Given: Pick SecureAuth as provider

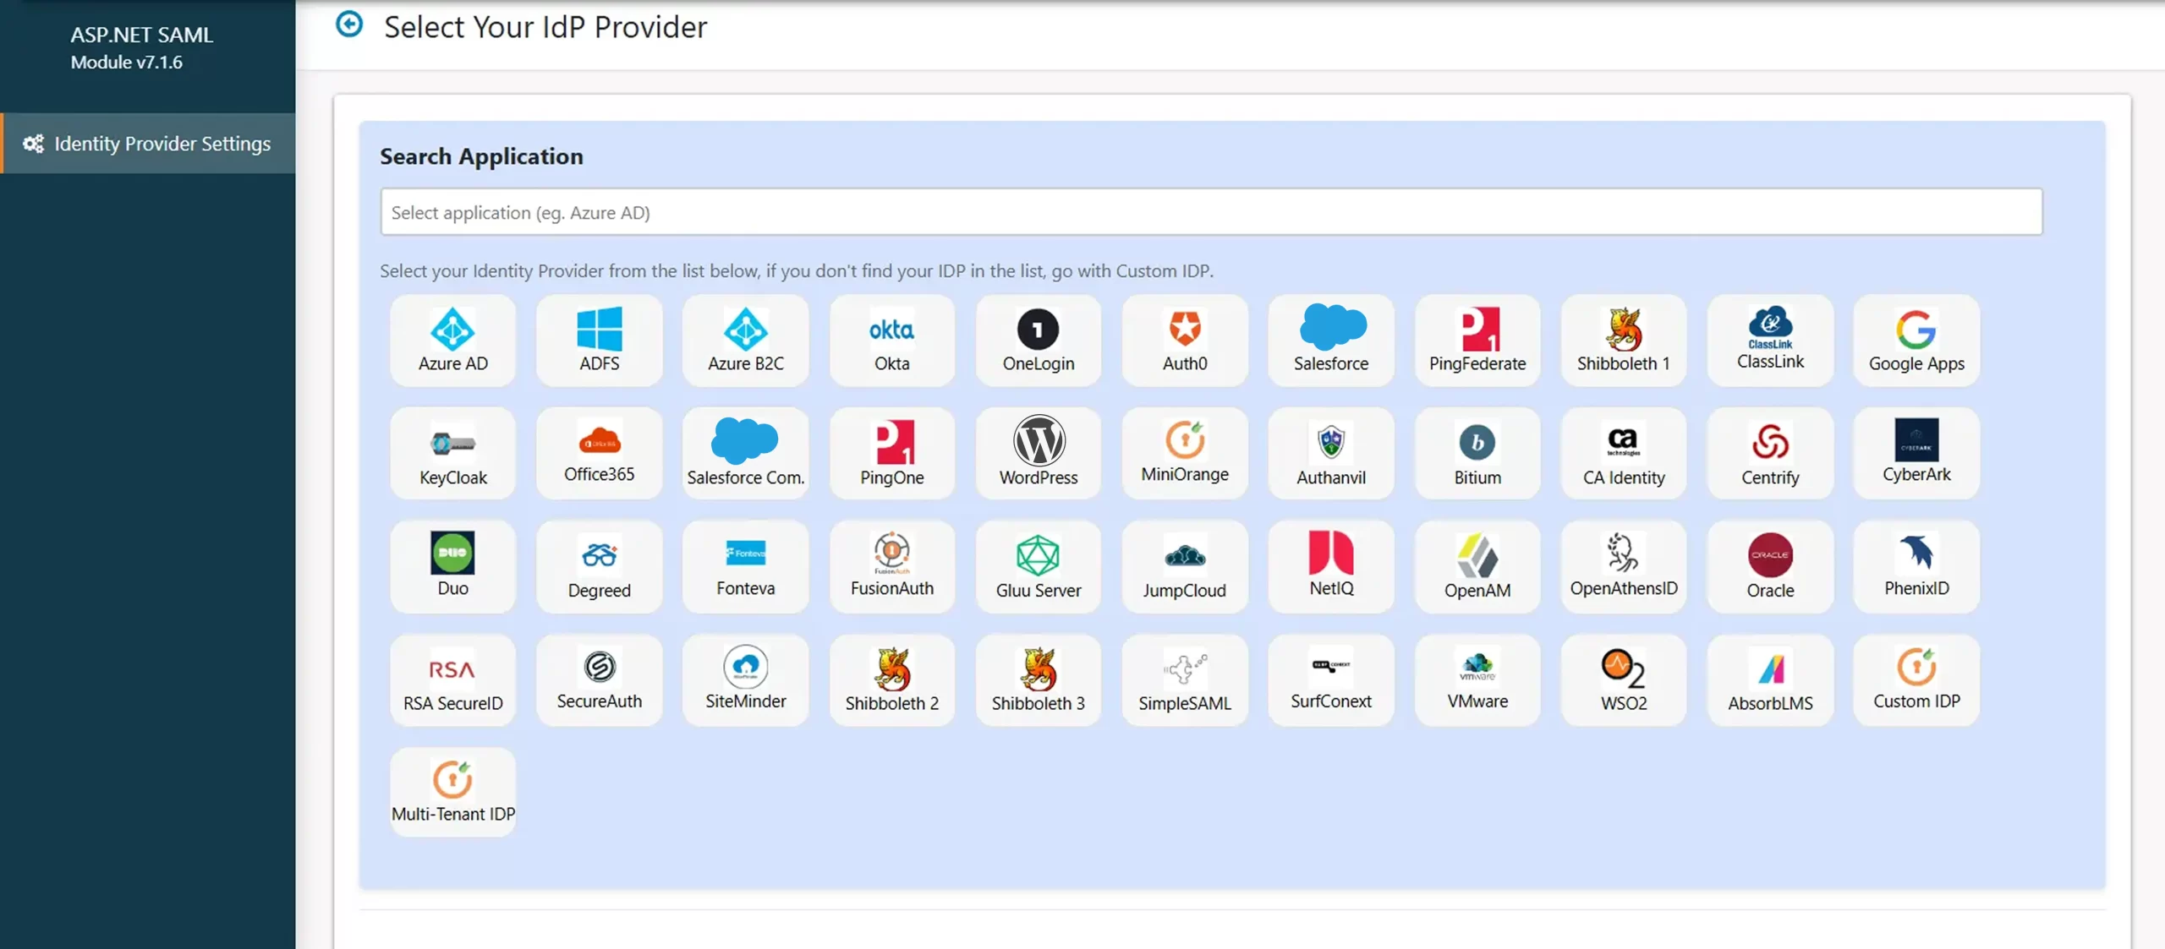Looking at the screenshot, I should (599, 680).
